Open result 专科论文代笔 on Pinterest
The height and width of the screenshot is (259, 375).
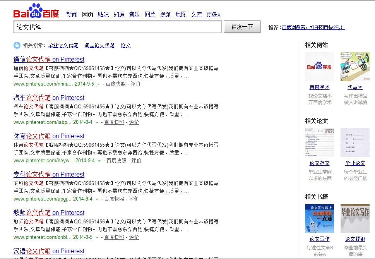(x=49, y=174)
